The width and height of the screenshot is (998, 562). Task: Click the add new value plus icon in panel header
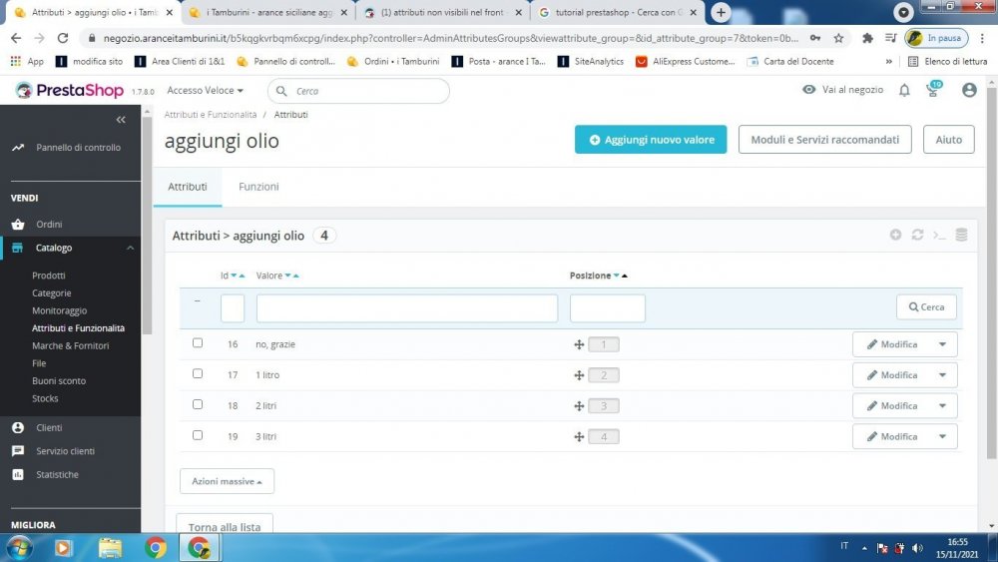(895, 235)
